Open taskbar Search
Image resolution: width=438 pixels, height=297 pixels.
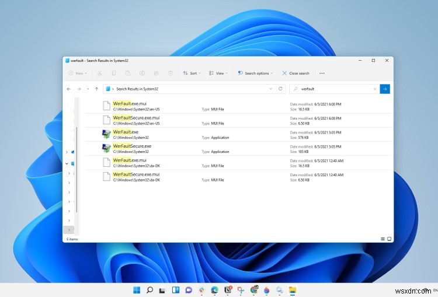click(x=150, y=290)
